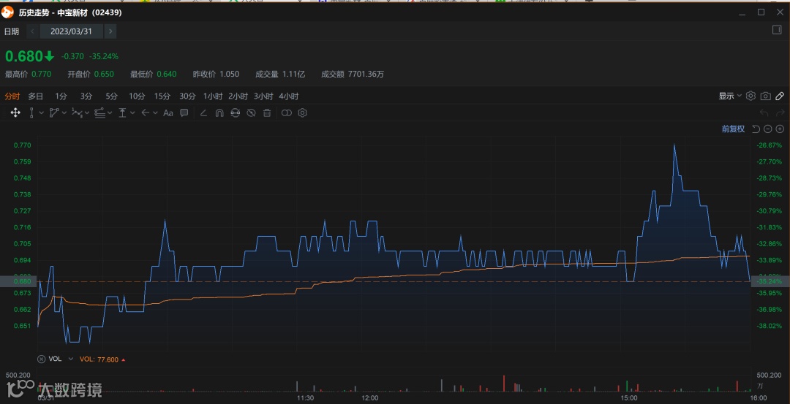Screen dimensions: 790x404
Task: Select the Aa text annotation tool
Action: click(168, 113)
